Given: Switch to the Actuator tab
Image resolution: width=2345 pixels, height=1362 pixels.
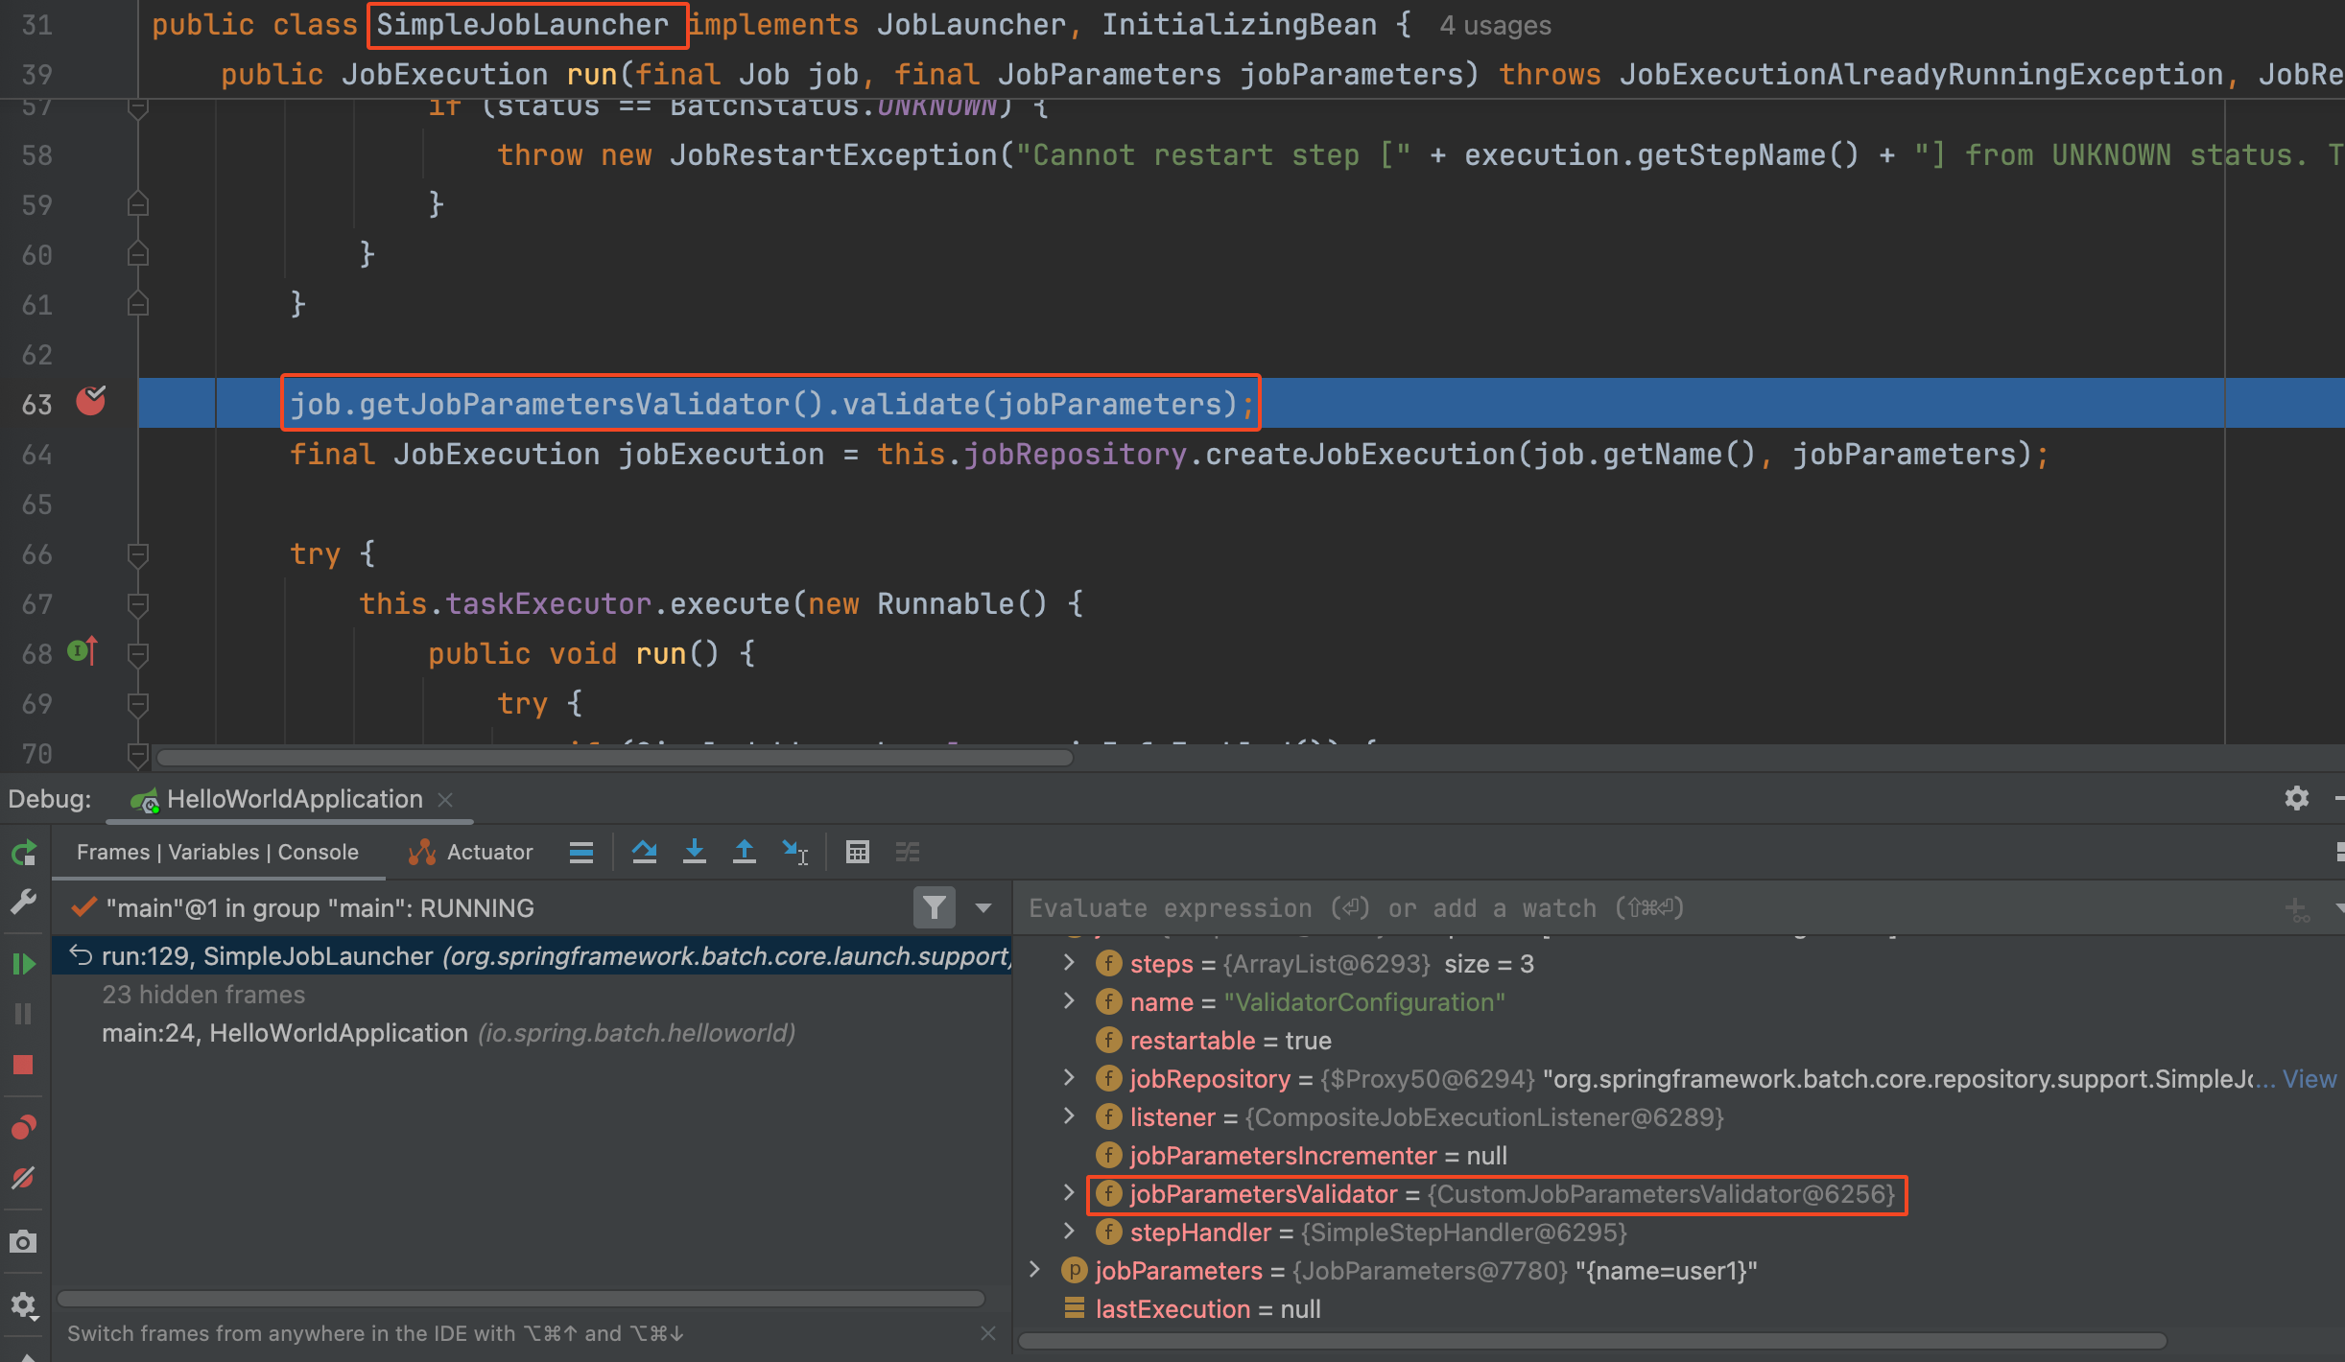Looking at the screenshot, I should click(x=471, y=852).
